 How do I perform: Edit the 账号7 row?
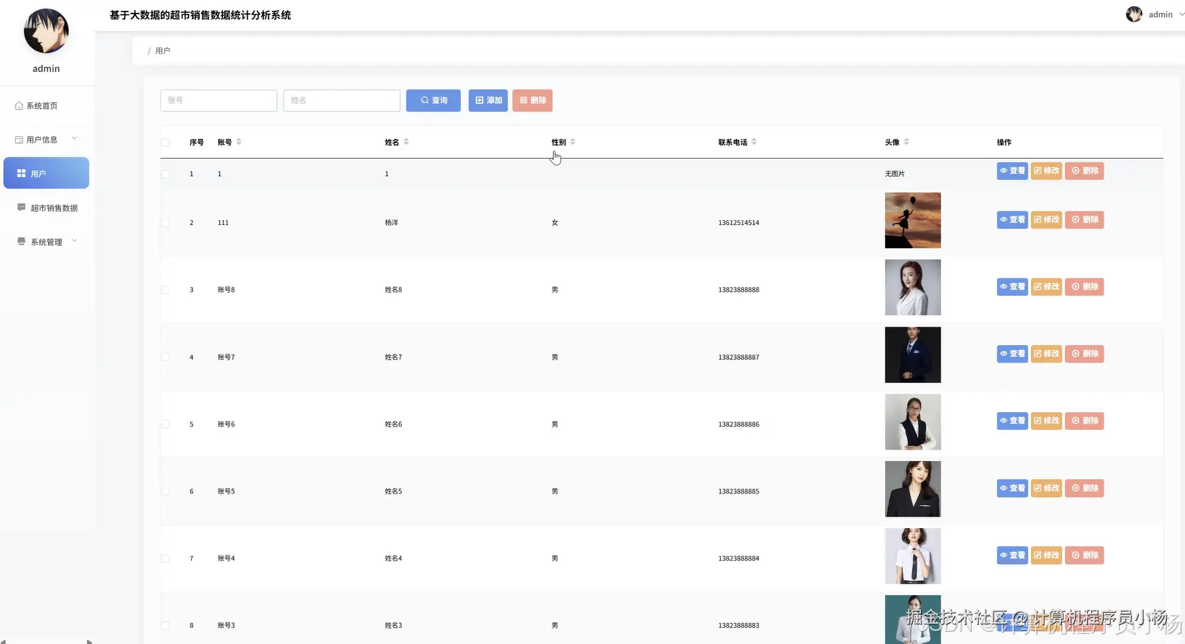(1046, 354)
